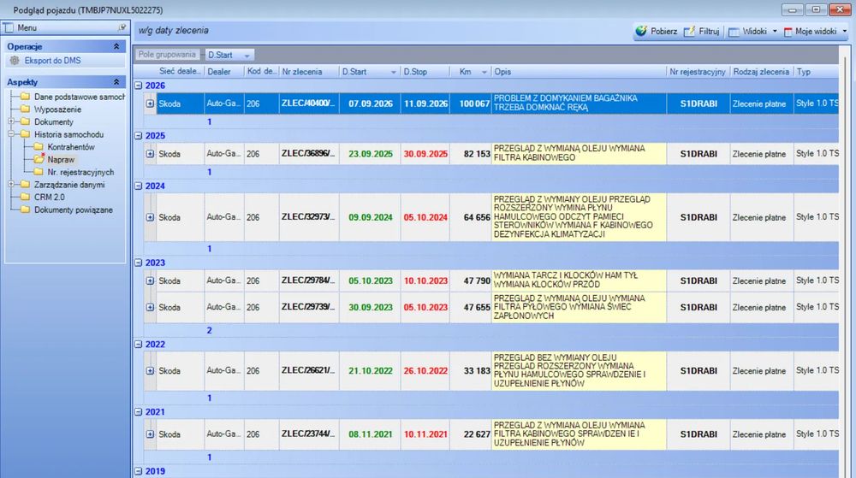Collapse the 2026 group

click(x=139, y=86)
